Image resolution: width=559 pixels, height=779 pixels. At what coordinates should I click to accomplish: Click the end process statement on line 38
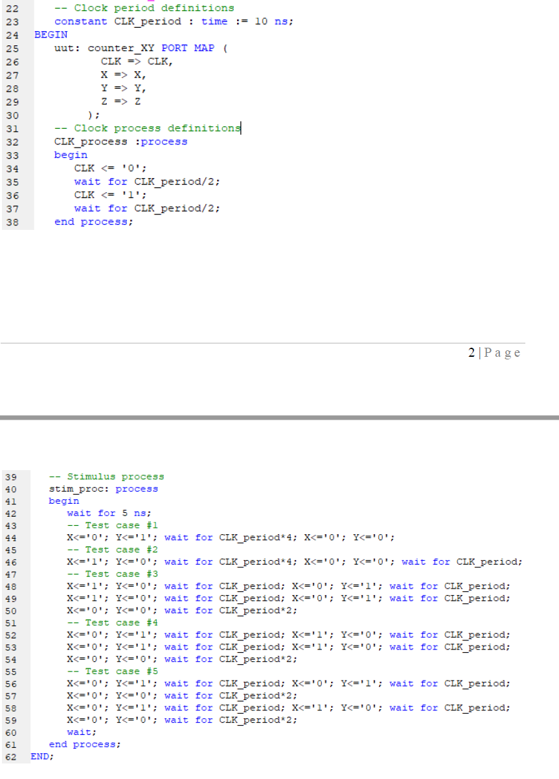point(93,221)
